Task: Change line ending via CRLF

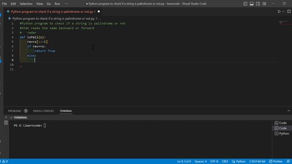Action: click(225, 161)
